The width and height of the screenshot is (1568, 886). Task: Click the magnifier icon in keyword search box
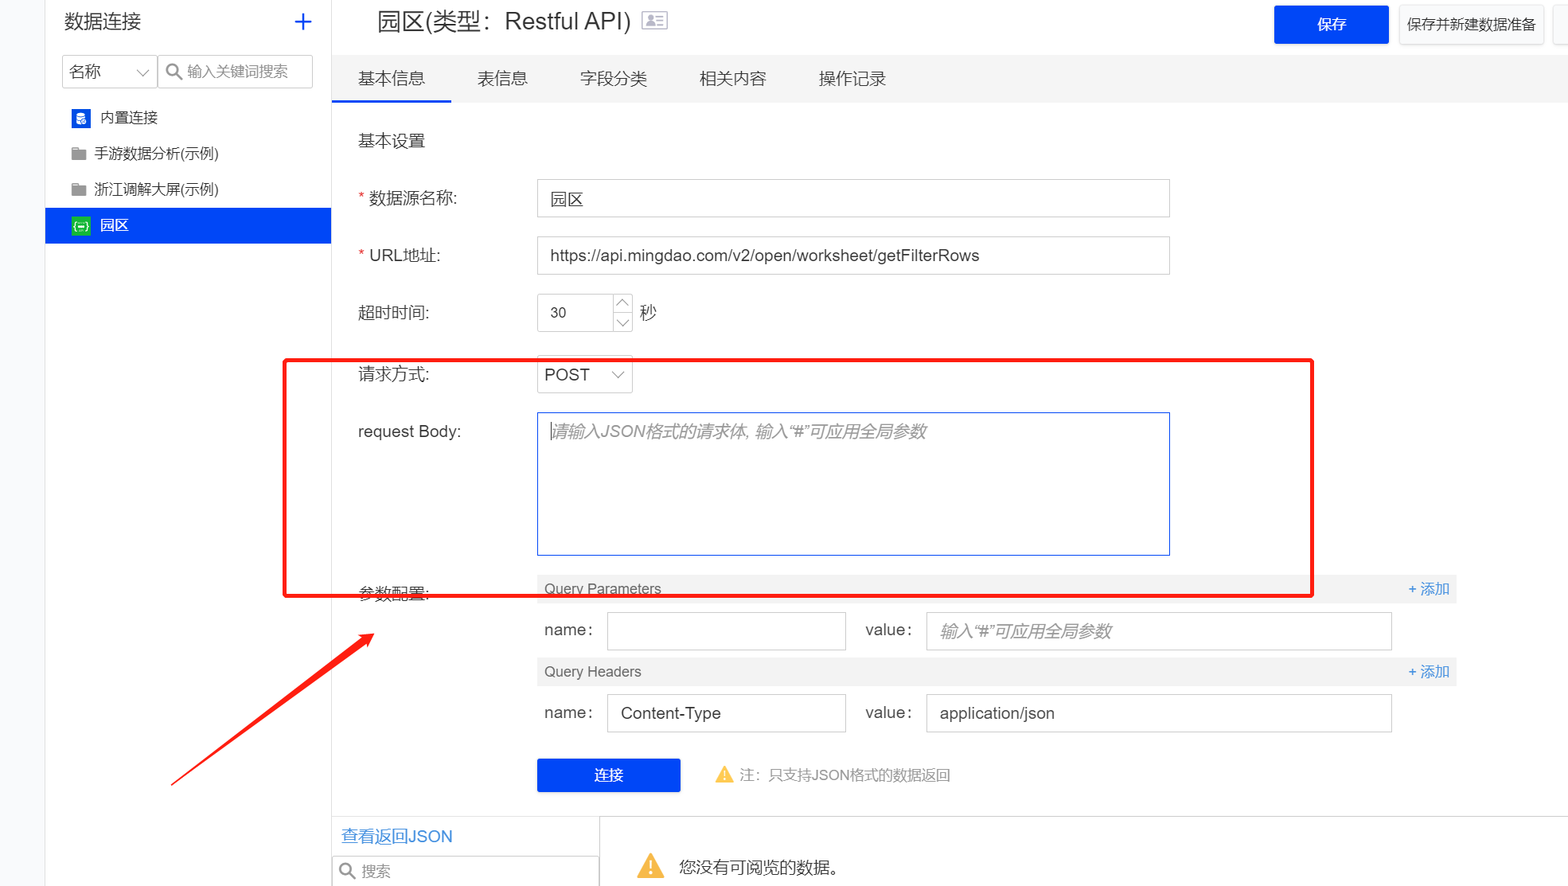[x=174, y=72]
